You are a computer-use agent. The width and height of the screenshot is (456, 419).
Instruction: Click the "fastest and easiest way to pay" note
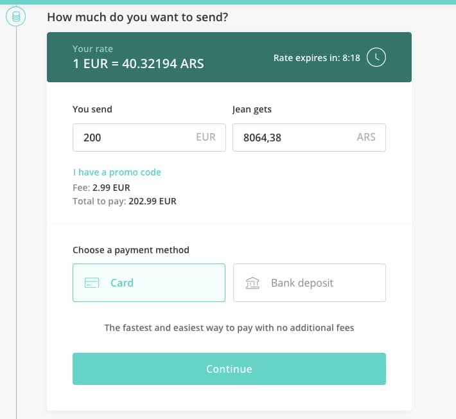229,328
